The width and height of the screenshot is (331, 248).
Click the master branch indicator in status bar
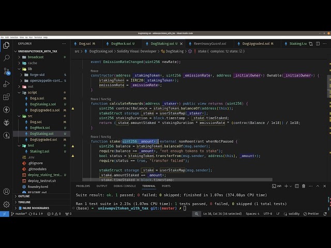(x=19, y=214)
